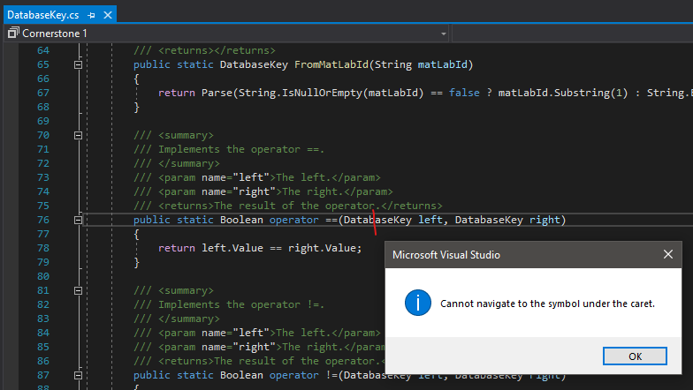Click 'DatabaseKey left' parameter on line 76
This screenshot has width=693, height=390.
point(392,221)
